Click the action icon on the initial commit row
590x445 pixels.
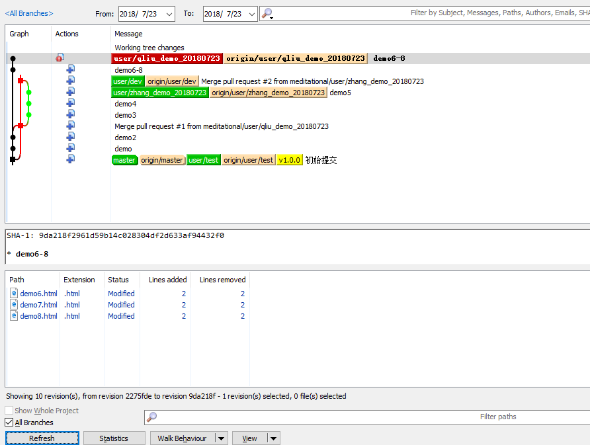tap(70, 159)
